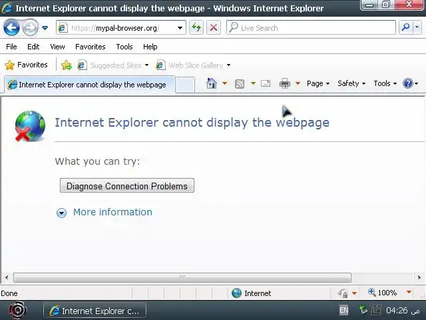The image size is (426, 320).
Task: Click the Protected Mode lock icon in status bar
Action: pyautogui.click(x=343, y=293)
